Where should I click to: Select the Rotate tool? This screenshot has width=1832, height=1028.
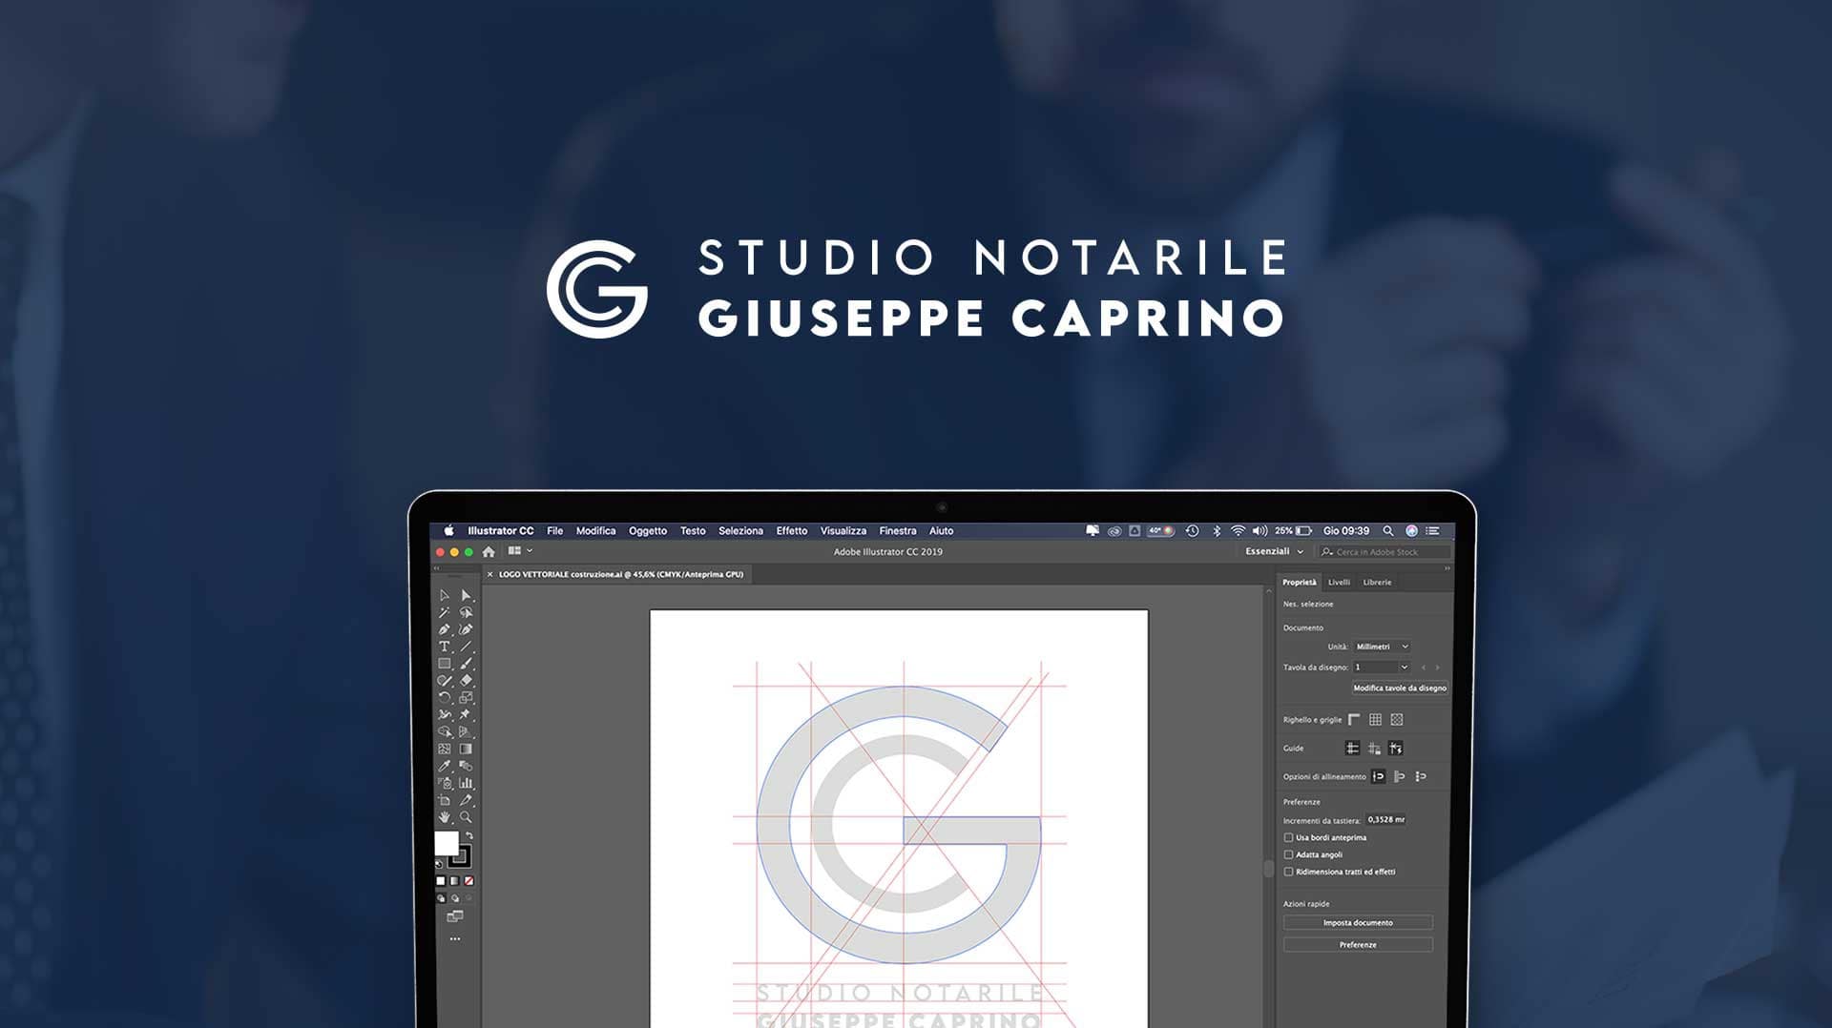click(x=444, y=697)
